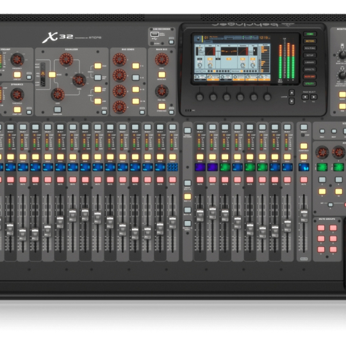
Task: Click the Assign section knob 2
Action: click(x=339, y=152)
